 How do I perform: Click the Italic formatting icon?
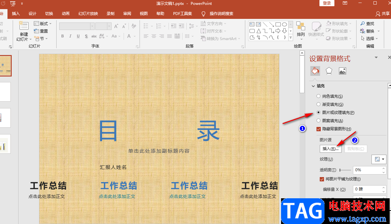coord(71,36)
